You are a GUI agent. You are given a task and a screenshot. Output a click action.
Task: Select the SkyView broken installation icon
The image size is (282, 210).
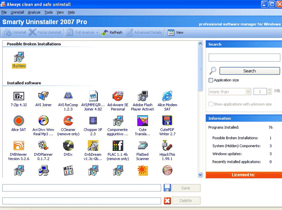[19, 57]
